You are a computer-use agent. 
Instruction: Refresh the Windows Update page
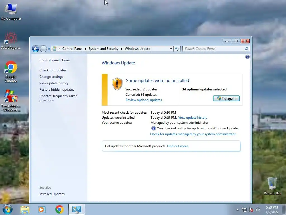click(177, 49)
